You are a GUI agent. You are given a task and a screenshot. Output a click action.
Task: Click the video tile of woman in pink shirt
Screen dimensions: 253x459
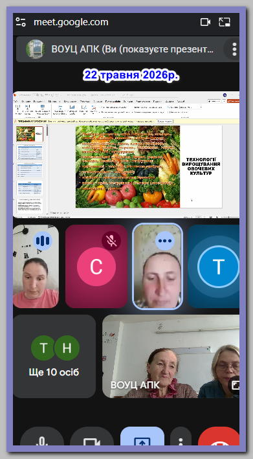[x=36, y=266]
